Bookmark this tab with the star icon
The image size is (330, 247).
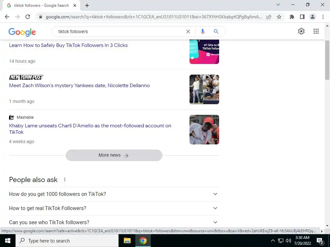pos(279,17)
